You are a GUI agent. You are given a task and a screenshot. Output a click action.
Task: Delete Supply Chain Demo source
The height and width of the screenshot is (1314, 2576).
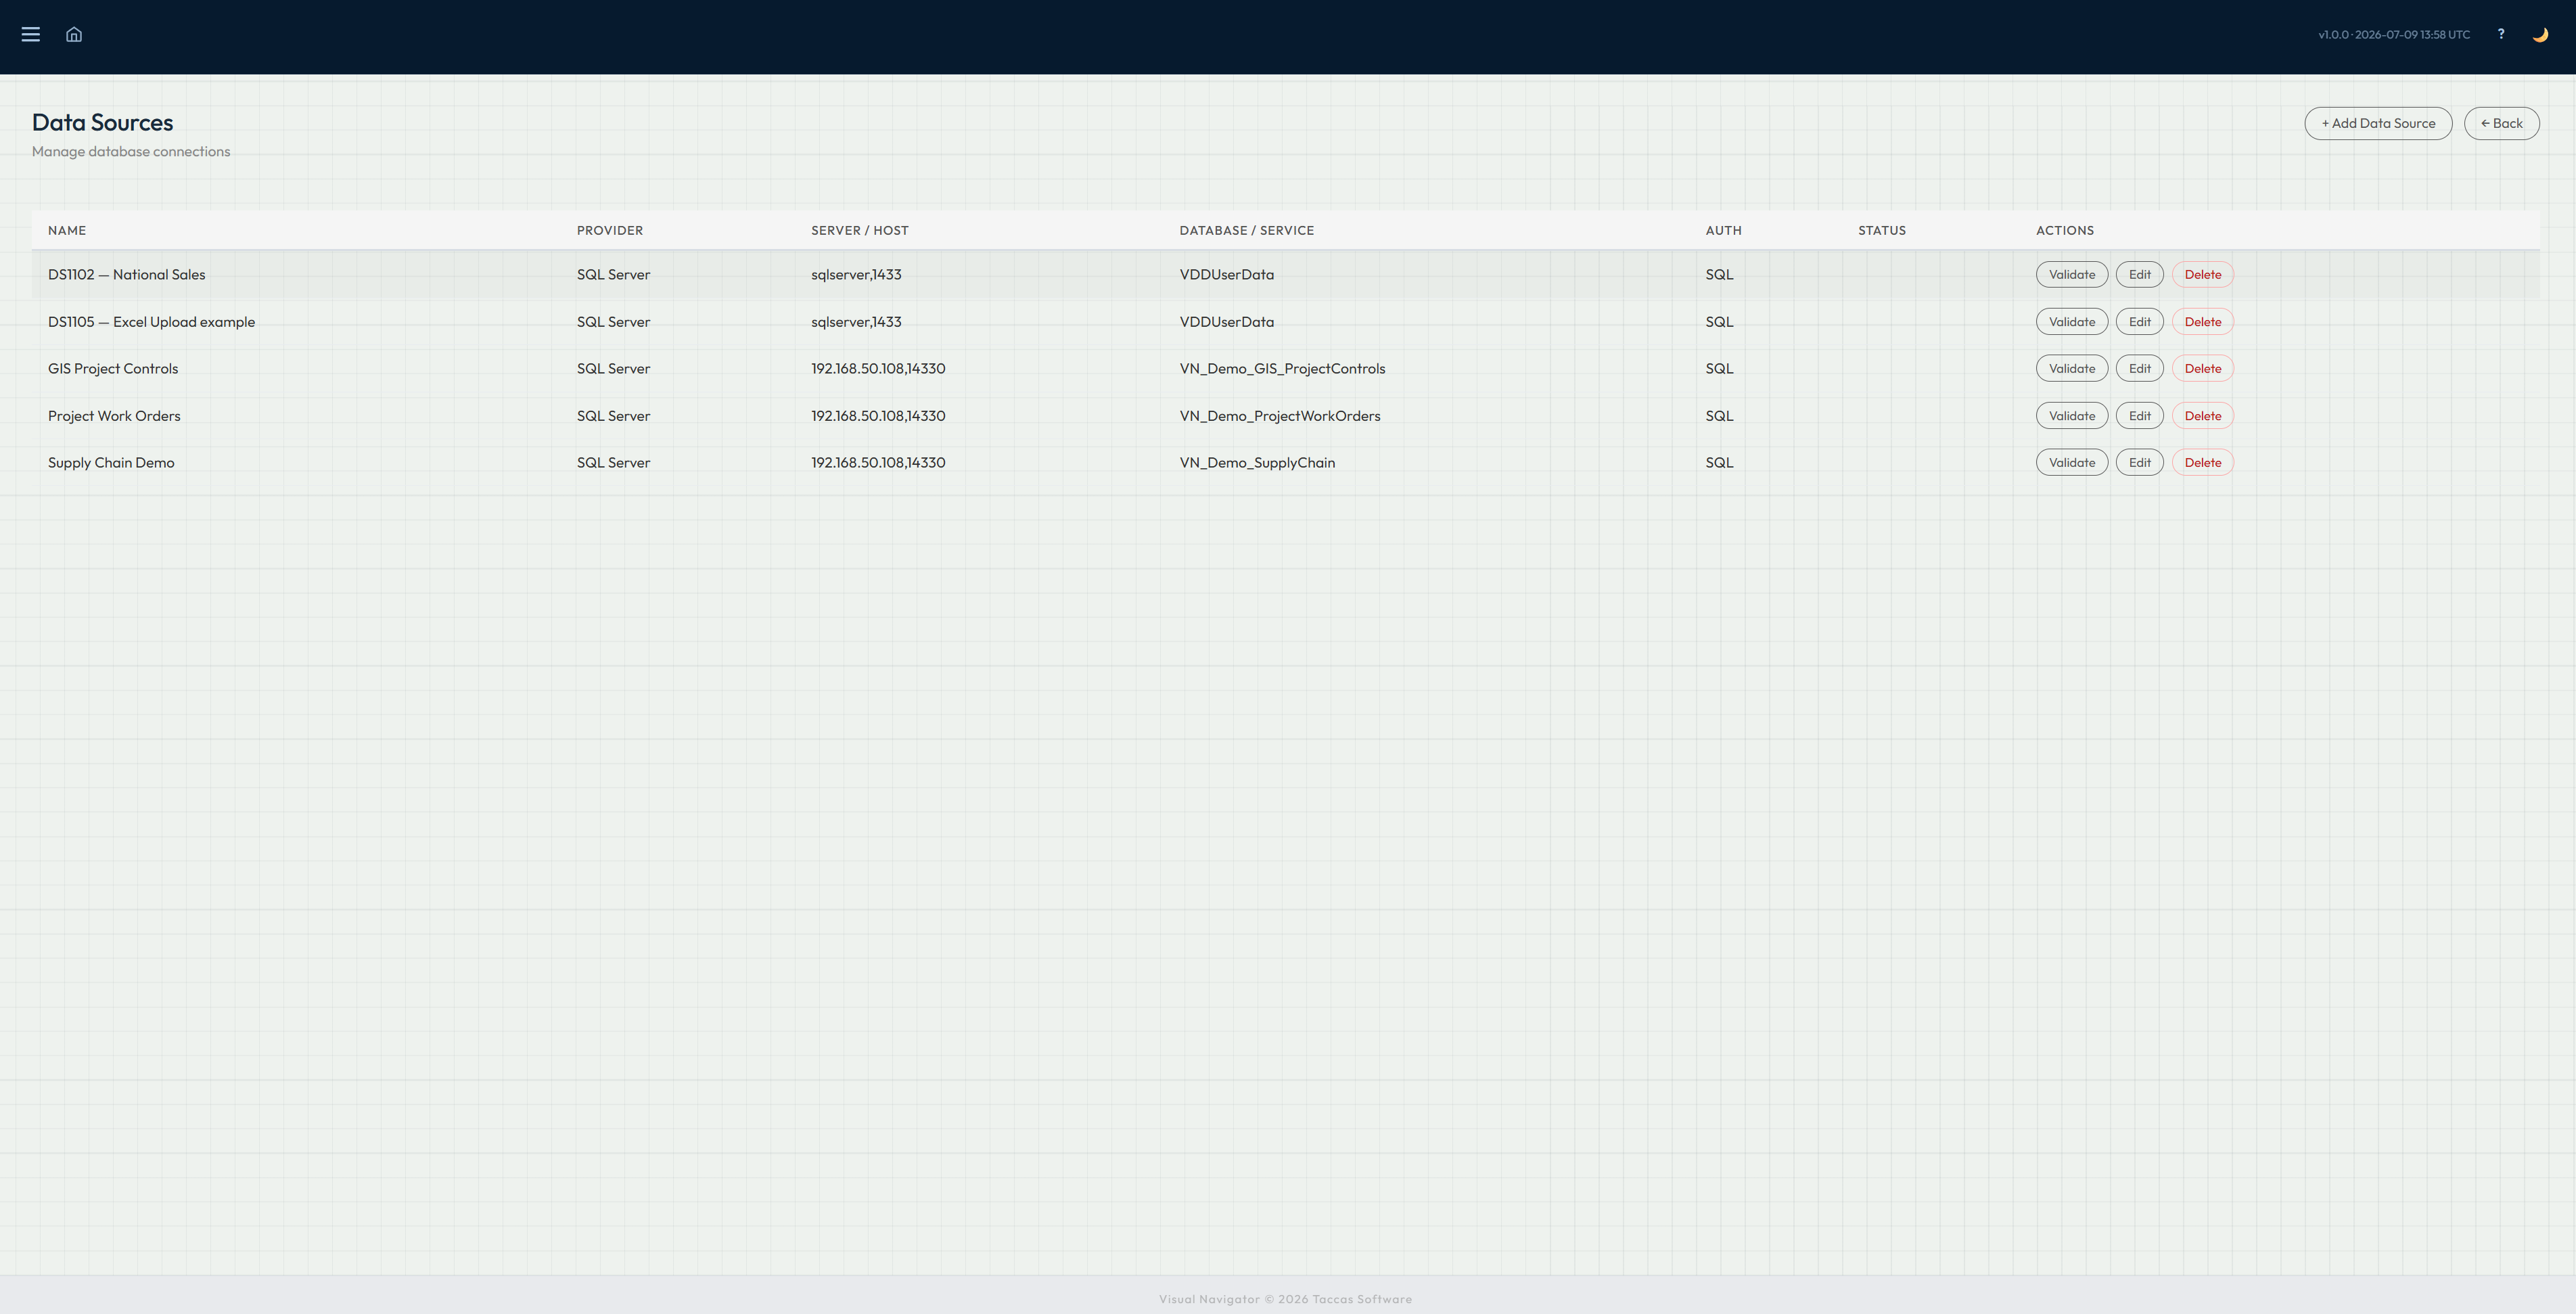2203,462
